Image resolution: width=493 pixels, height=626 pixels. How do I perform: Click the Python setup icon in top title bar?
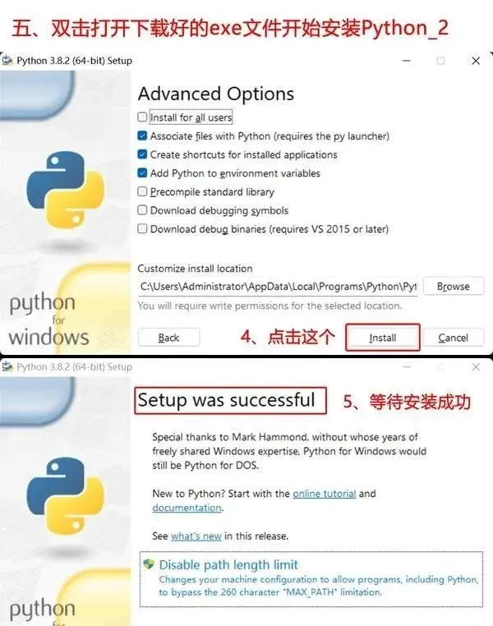click(x=7, y=61)
